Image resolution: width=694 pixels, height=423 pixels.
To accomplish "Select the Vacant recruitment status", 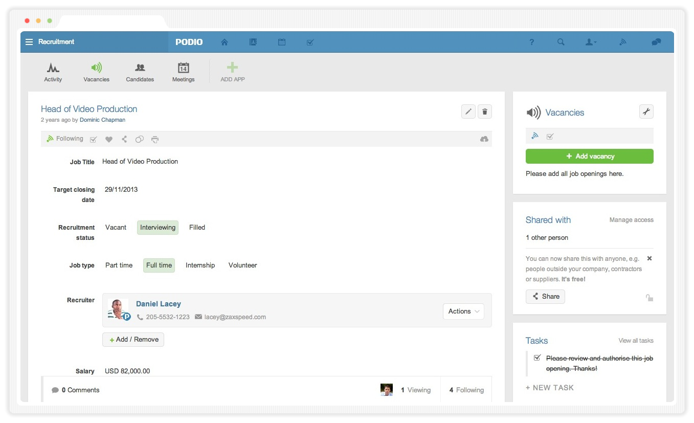I will 116,228.
